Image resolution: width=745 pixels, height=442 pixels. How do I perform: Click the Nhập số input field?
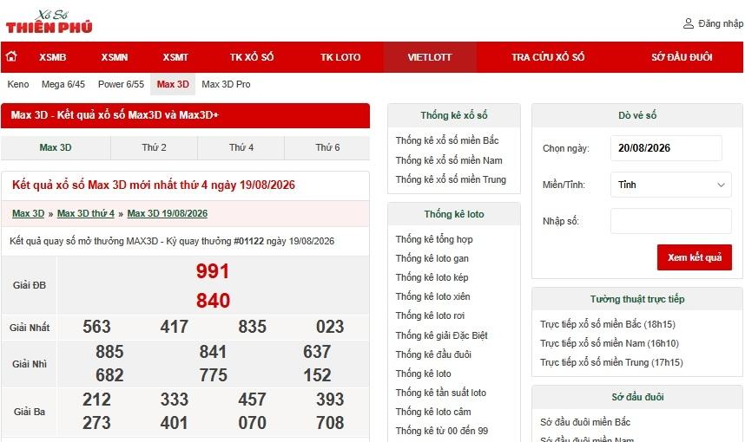(x=670, y=221)
